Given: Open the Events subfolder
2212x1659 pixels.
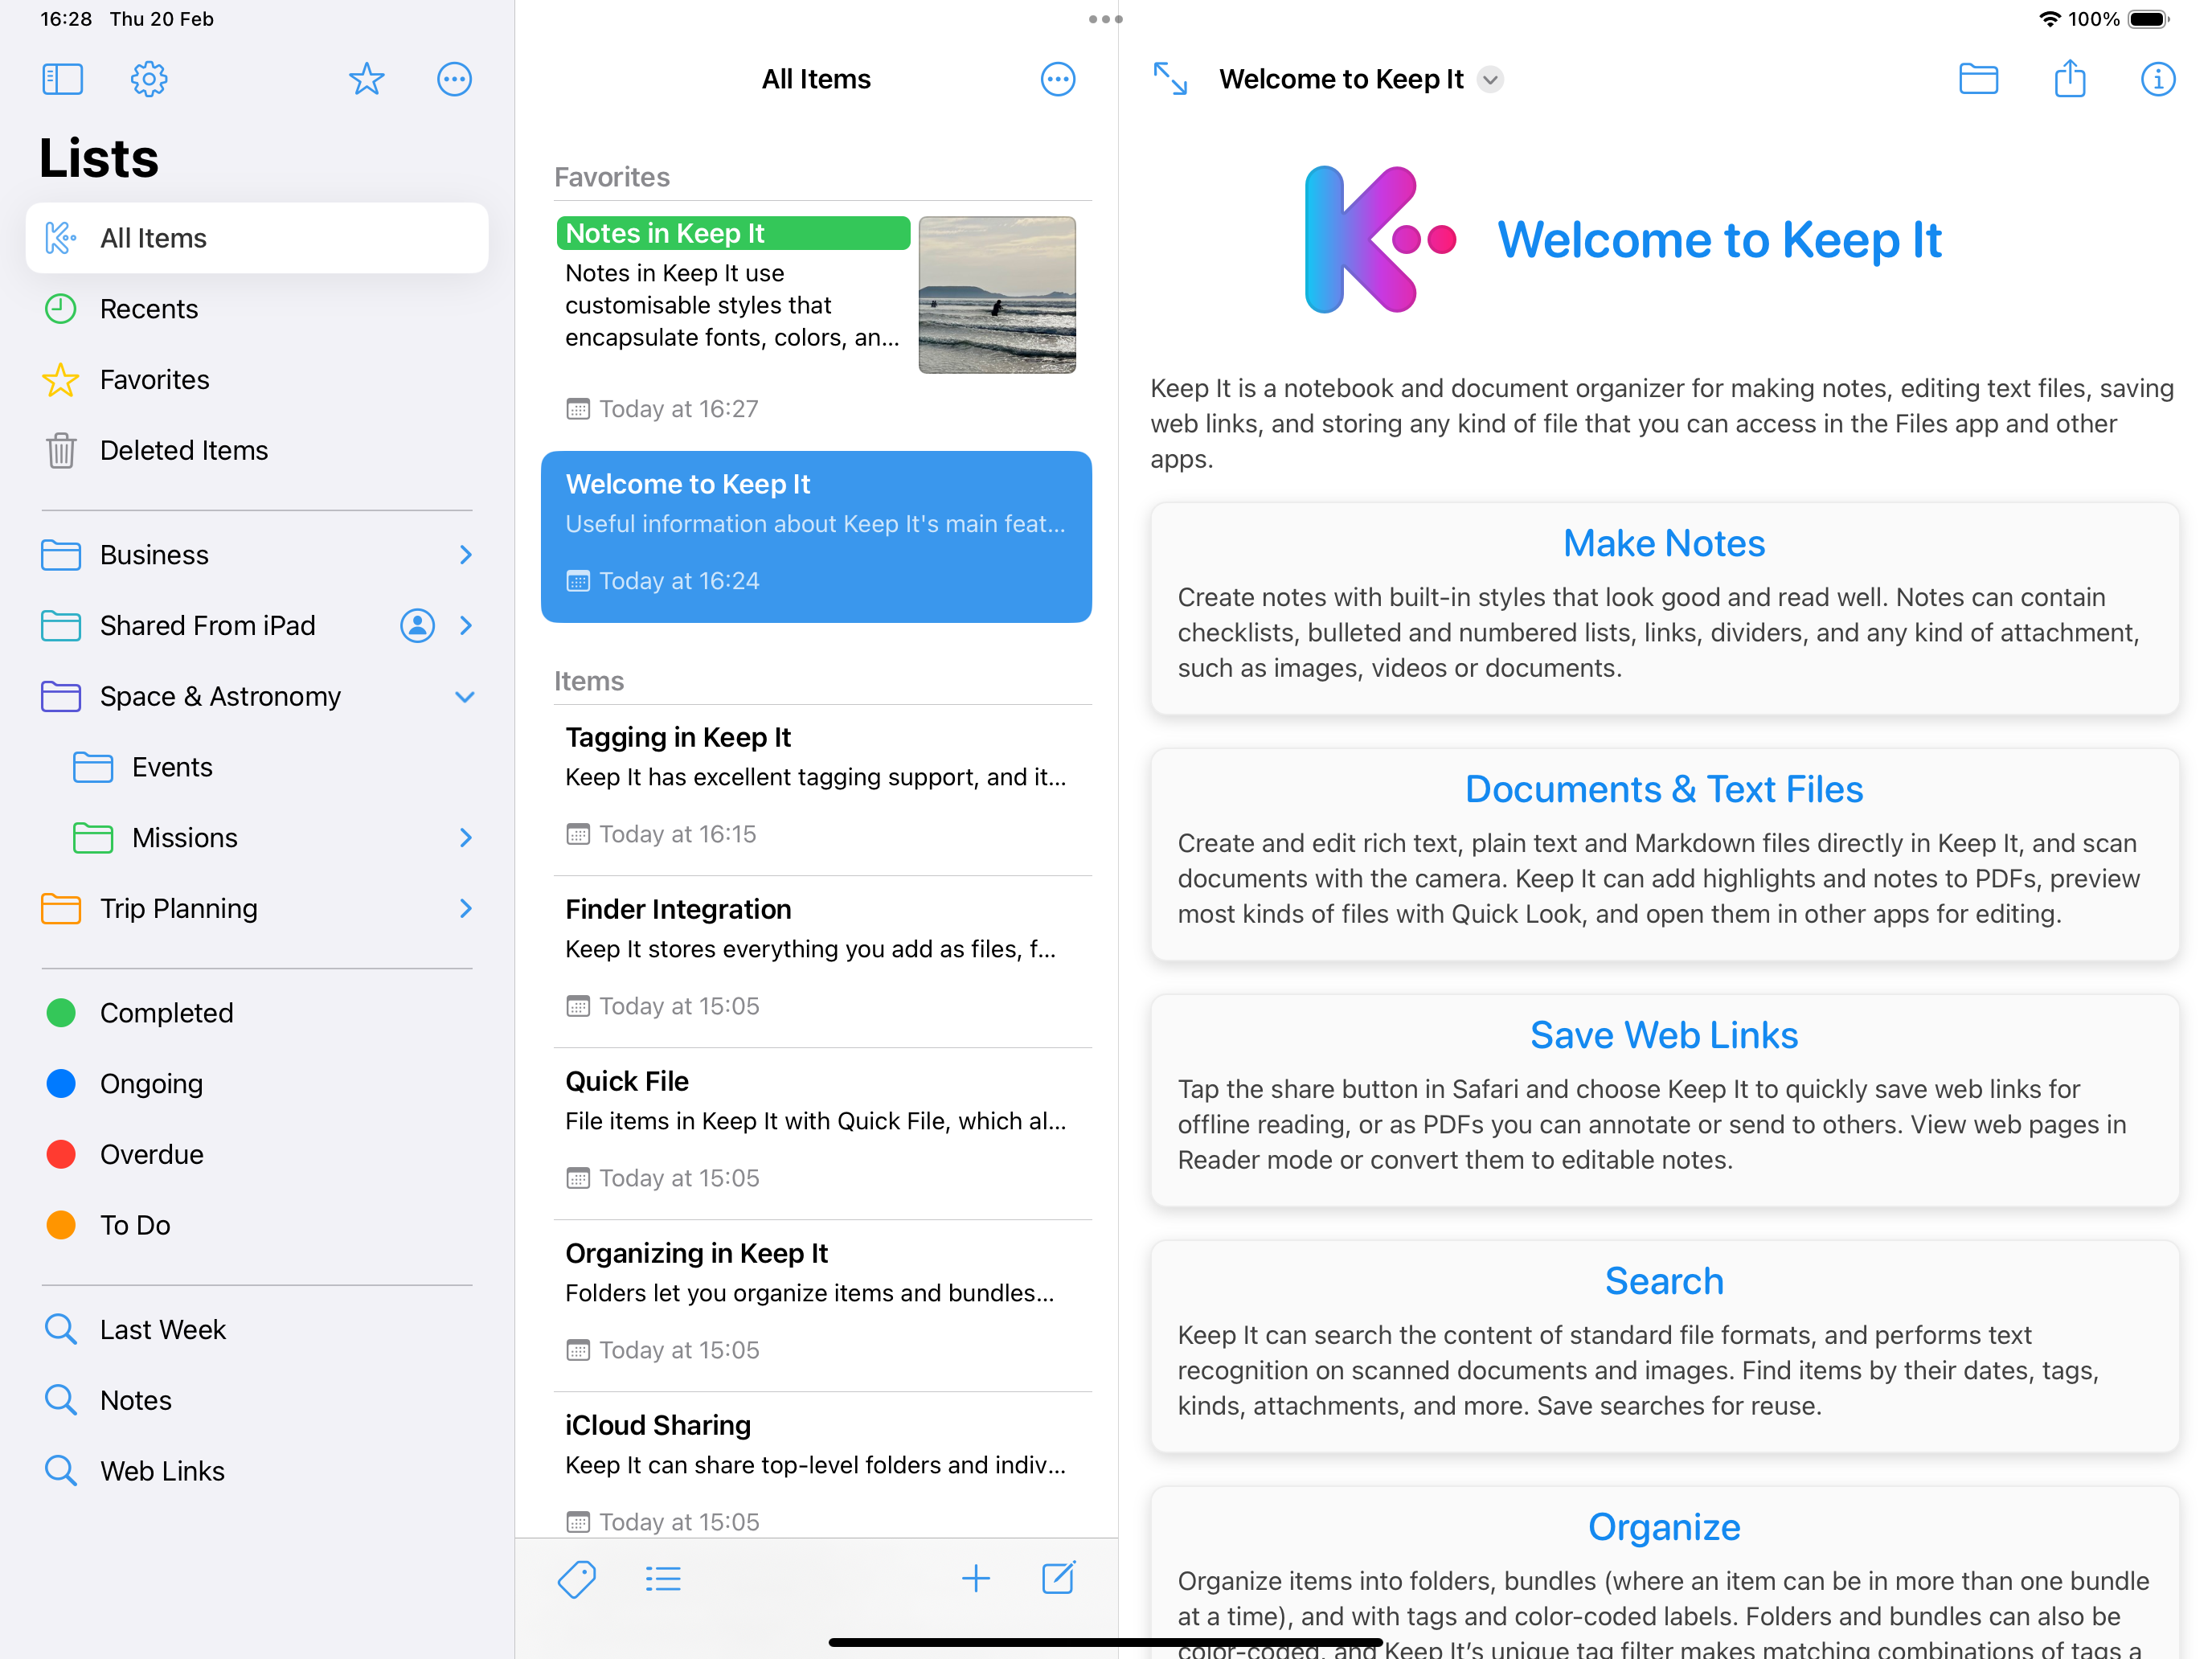Looking at the screenshot, I should [257, 767].
